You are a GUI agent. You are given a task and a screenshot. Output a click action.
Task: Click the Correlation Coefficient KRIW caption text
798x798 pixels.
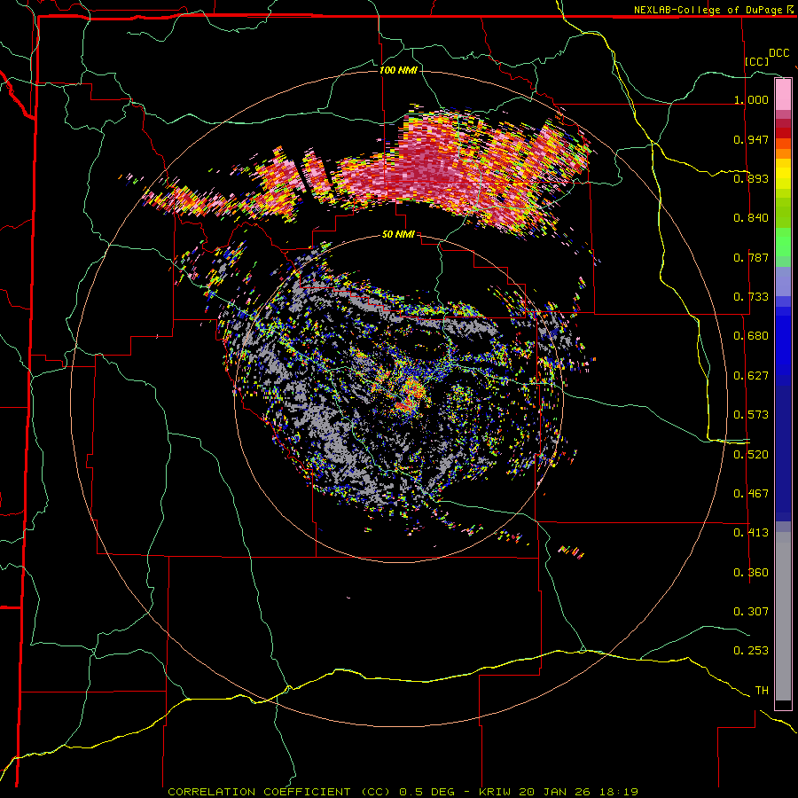pyautogui.click(x=403, y=792)
